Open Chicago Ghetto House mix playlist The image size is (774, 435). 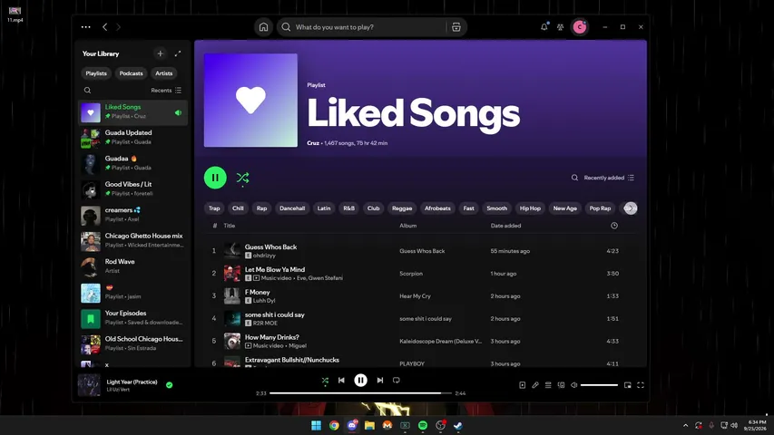[x=132, y=241]
